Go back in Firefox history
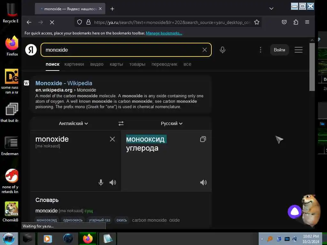 point(29,22)
